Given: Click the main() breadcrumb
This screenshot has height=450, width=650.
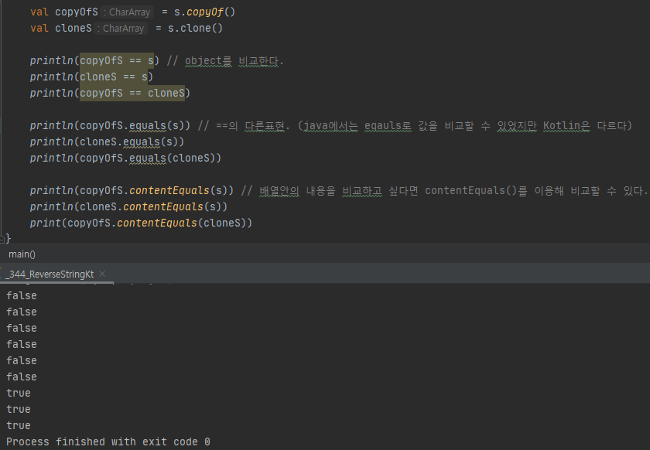Looking at the screenshot, I should [22, 254].
